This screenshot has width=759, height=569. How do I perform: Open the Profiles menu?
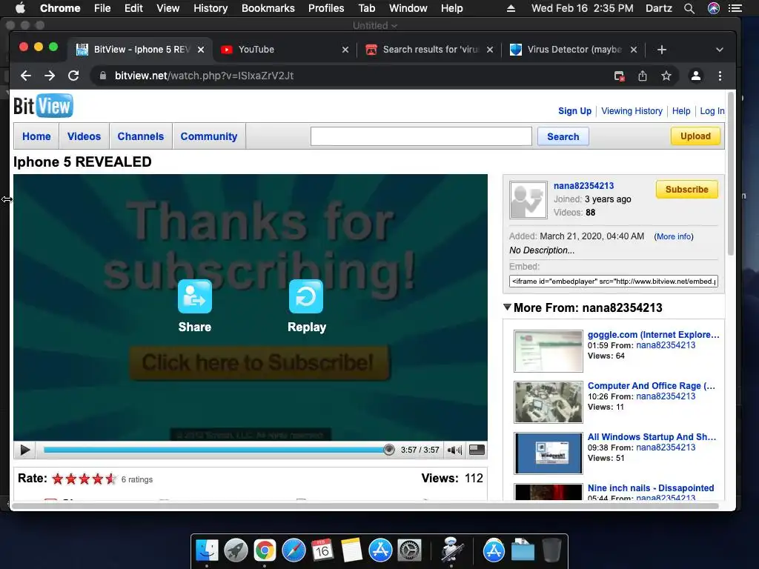(326, 8)
